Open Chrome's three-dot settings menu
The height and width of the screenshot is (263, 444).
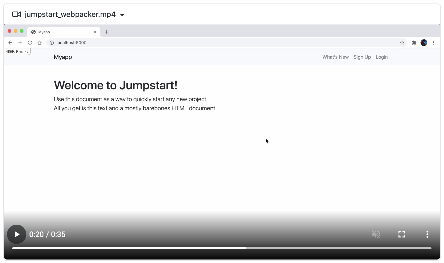coord(434,42)
